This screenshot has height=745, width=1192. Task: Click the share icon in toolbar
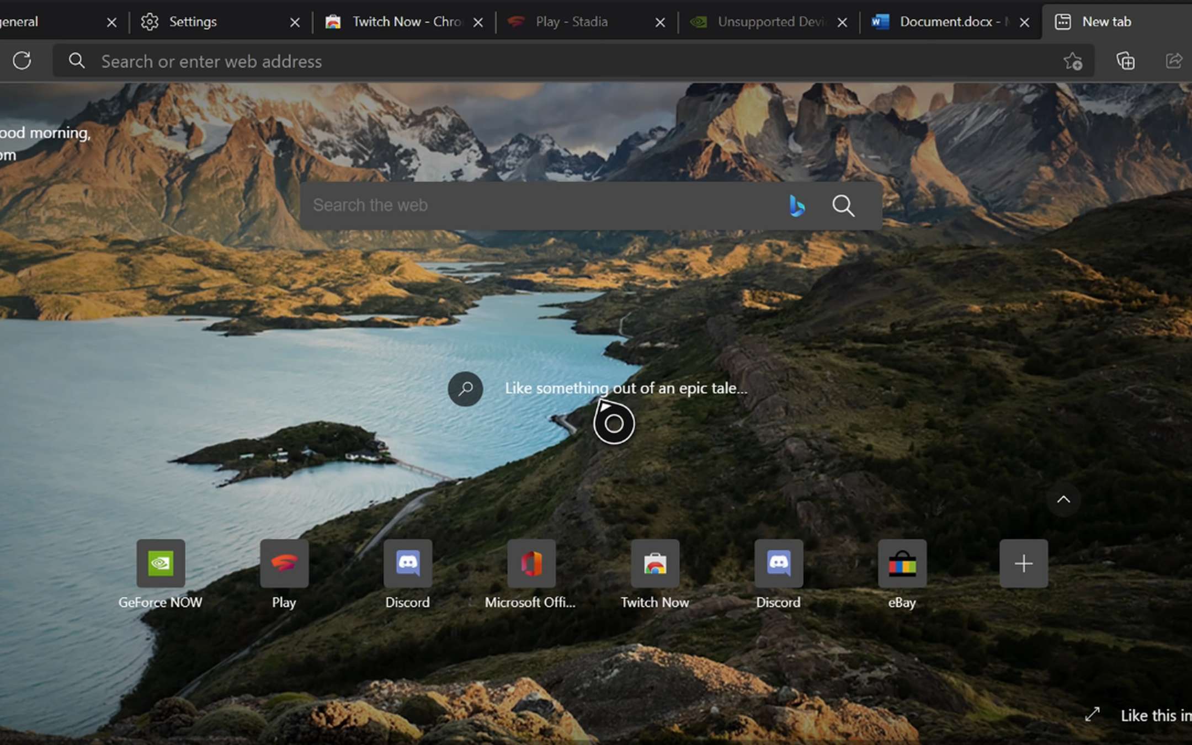[1174, 61]
